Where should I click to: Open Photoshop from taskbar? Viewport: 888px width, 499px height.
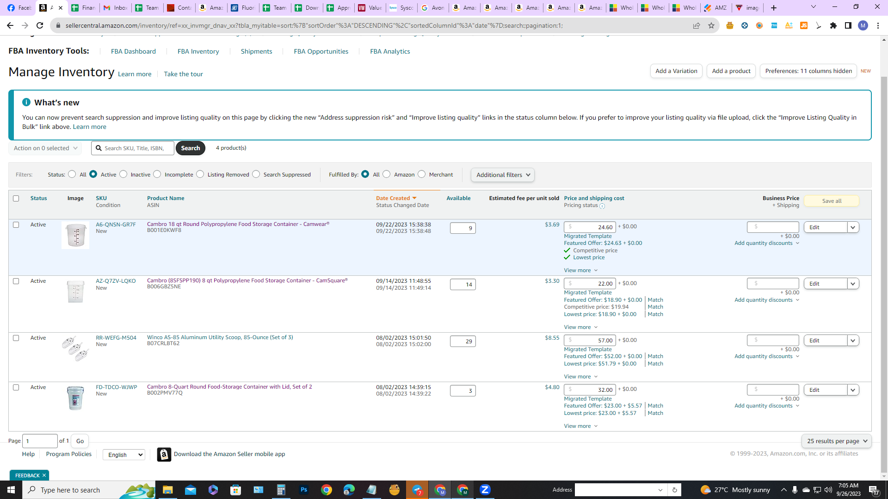click(304, 490)
